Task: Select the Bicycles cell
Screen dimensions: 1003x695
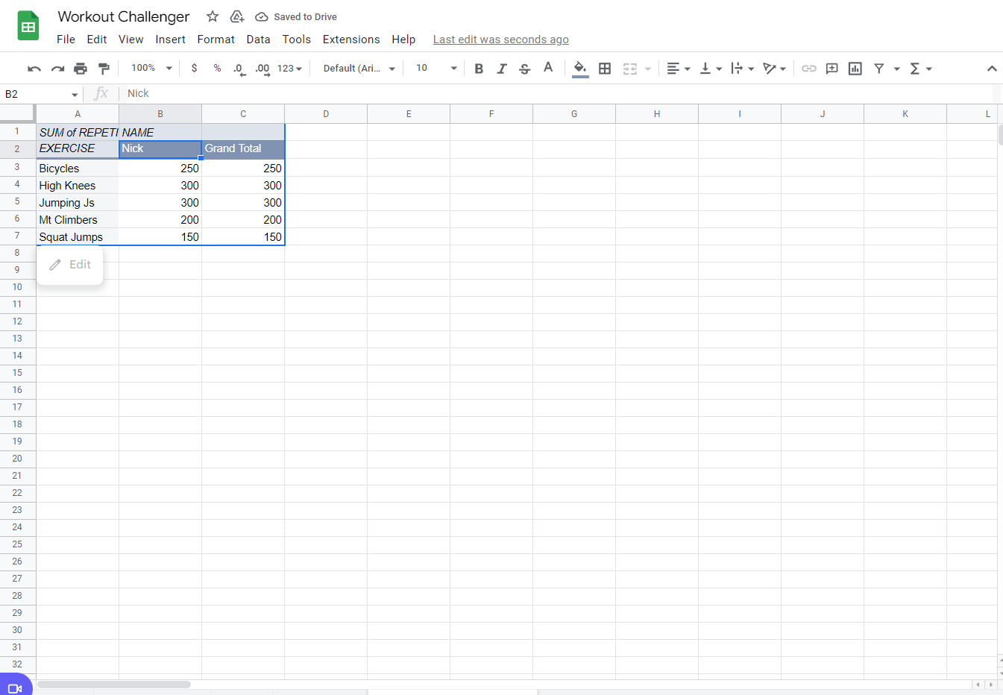Action: [78, 168]
